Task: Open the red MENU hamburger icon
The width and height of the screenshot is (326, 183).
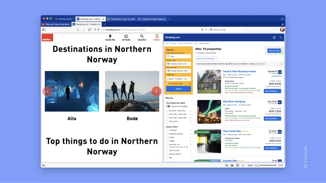Action: [x=157, y=36]
